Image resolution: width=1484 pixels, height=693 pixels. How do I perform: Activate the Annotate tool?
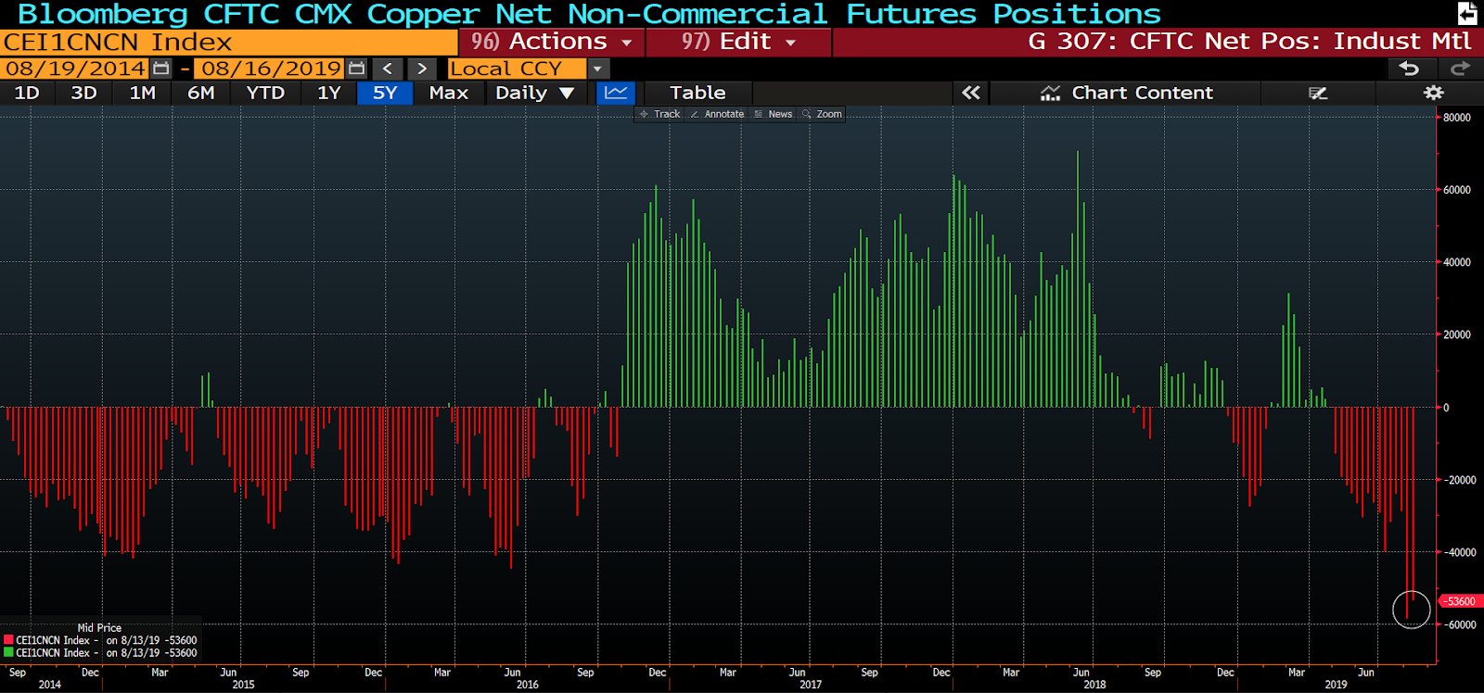click(x=717, y=114)
